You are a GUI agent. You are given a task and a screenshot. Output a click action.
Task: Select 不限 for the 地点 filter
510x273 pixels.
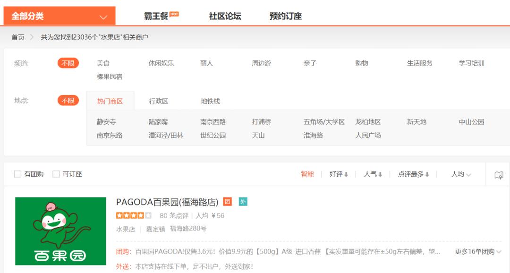[68, 100]
